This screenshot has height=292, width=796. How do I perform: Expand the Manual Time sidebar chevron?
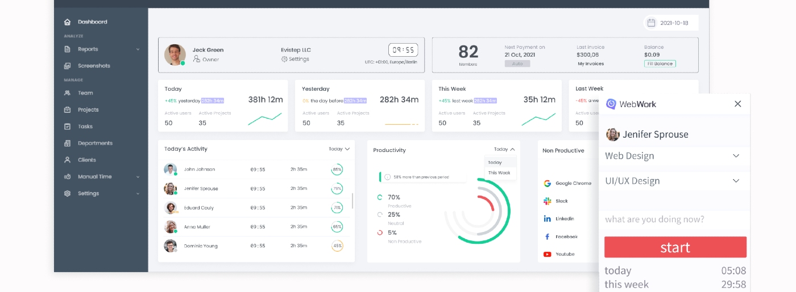(x=138, y=177)
